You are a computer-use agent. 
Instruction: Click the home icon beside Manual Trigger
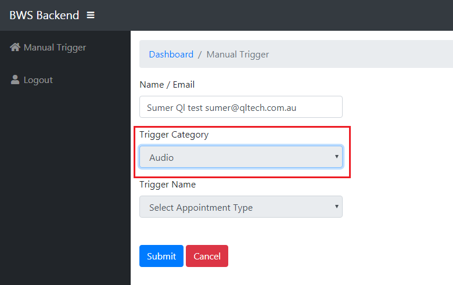pyautogui.click(x=15, y=47)
